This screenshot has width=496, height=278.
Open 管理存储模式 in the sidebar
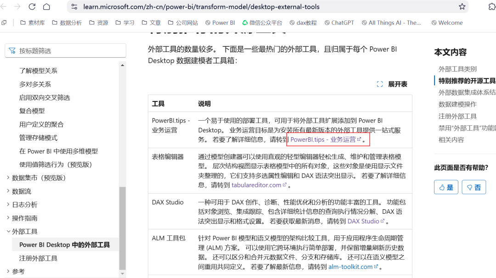[x=38, y=138]
